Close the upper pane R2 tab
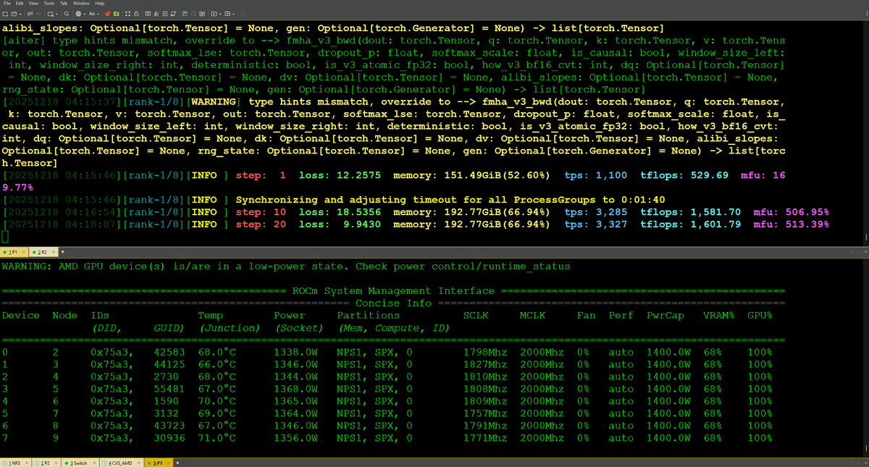 click(54, 252)
